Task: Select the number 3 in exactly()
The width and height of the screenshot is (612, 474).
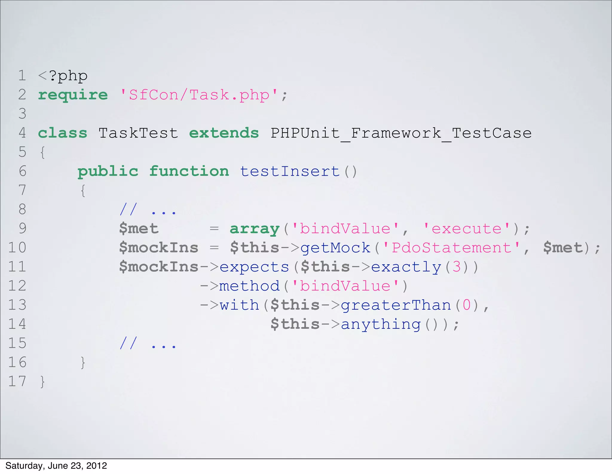Action: coord(456,267)
